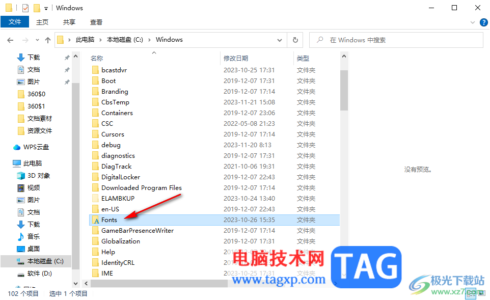This screenshot has width=490, height=300.
Task: Select the Fonts folder icon
Action: tap(96, 220)
